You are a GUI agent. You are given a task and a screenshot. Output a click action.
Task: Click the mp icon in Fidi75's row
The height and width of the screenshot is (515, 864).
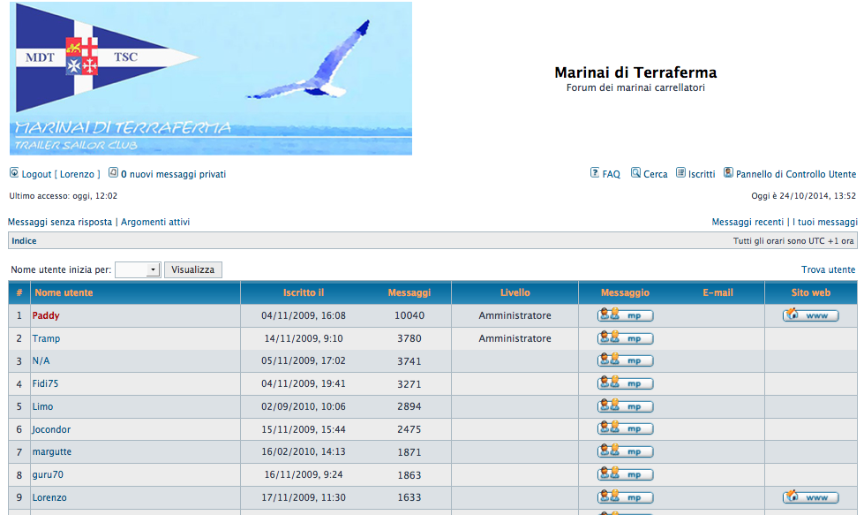tap(626, 383)
